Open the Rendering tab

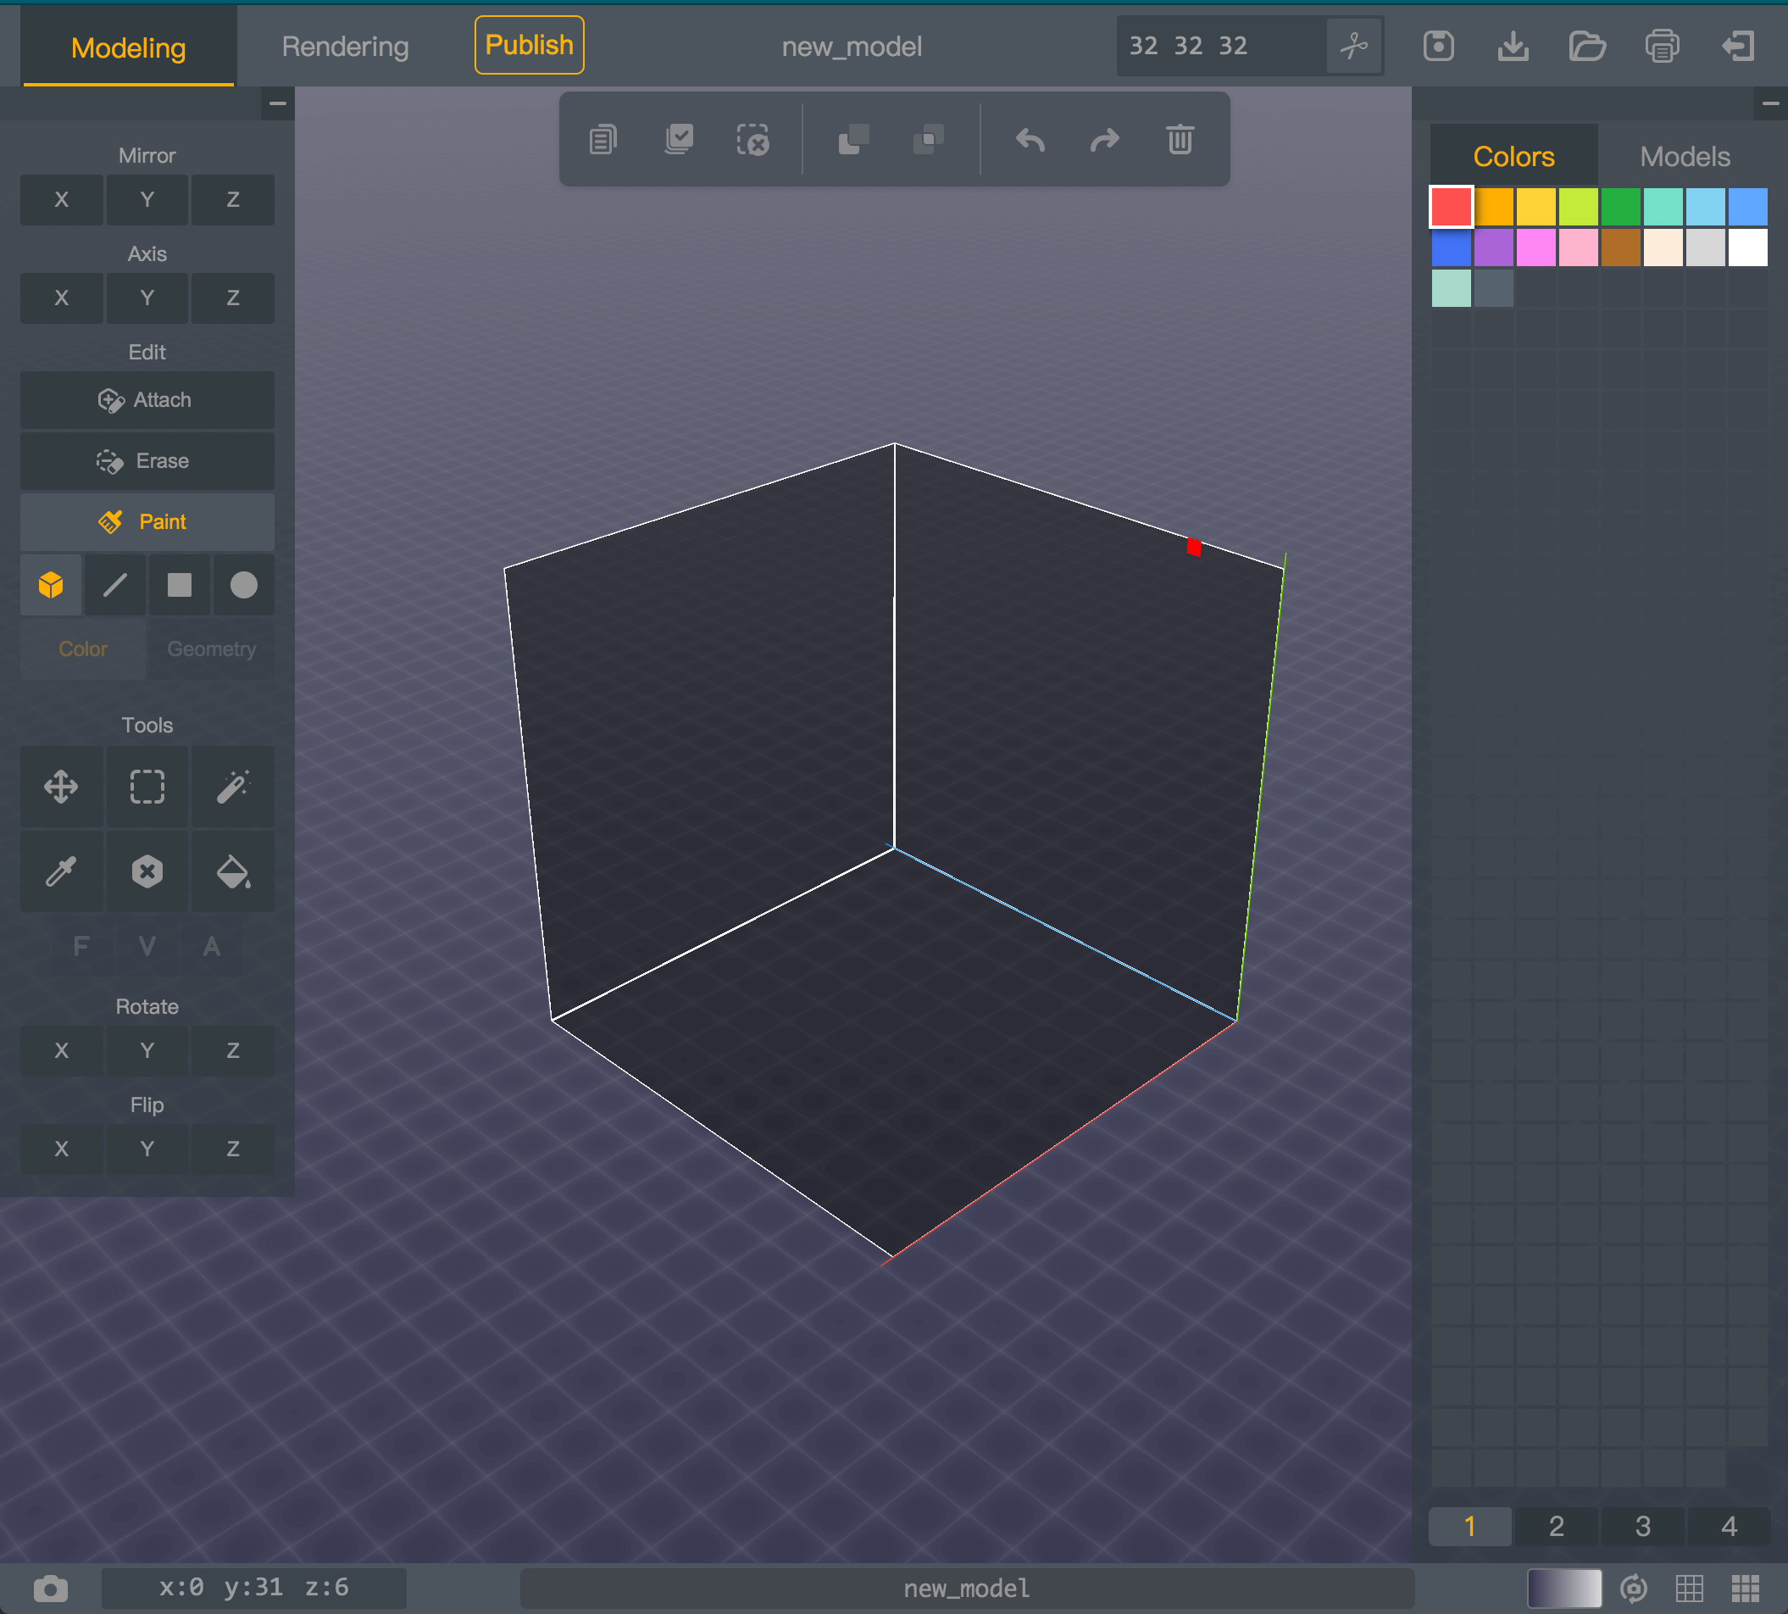[345, 46]
